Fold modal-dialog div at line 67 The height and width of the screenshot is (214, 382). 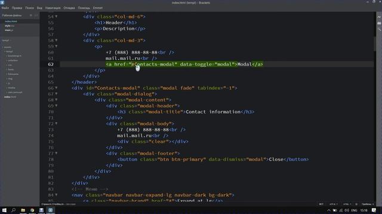(x=56, y=94)
